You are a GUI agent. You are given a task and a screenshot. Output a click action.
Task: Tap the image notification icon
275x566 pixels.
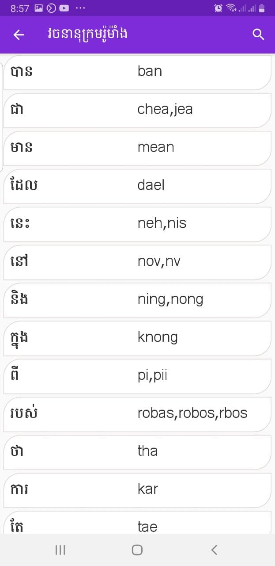[x=38, y=8]
